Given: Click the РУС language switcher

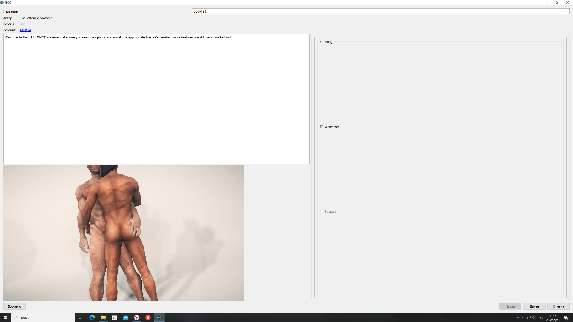Looking at the screenshot, I should coord(541,318).
